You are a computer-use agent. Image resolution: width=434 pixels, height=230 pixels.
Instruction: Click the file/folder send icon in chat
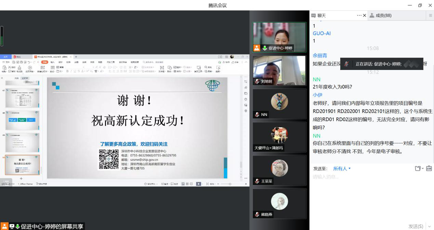(x=418, y=169)
